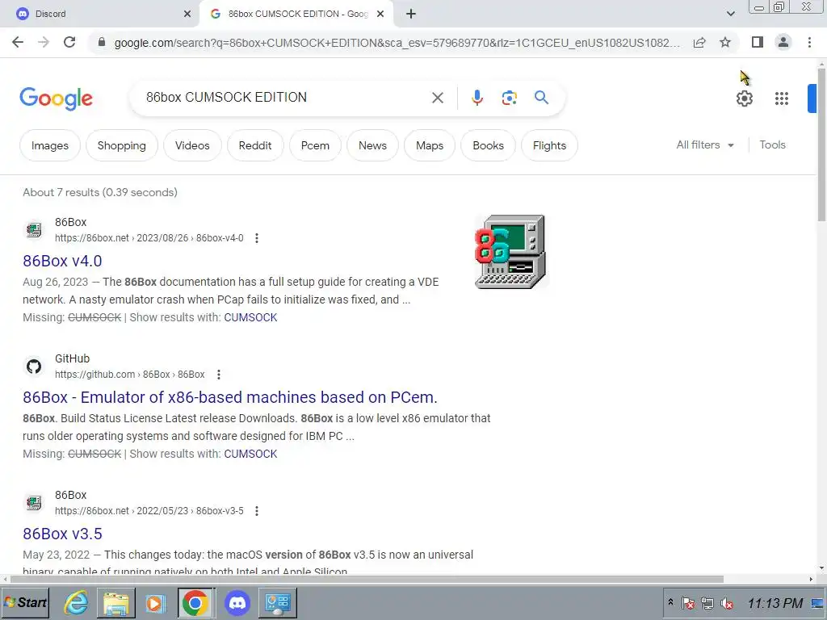
Task: Expand the tab search dropdown arrow
Action: (730, 14)
